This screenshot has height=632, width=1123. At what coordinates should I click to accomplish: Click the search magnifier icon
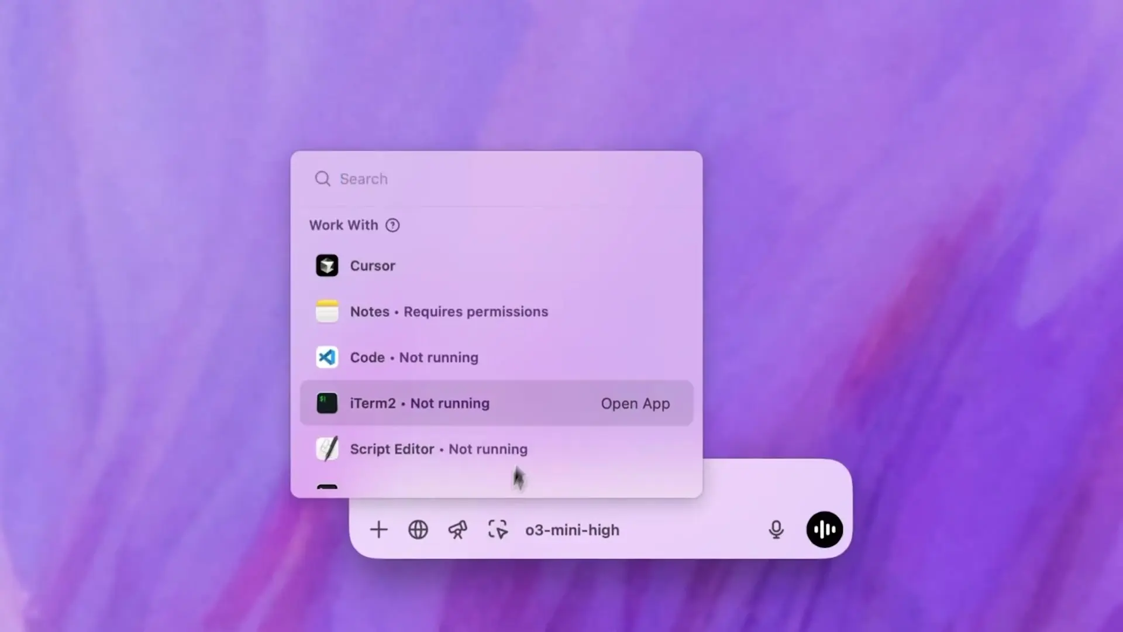tap(323, 179)
